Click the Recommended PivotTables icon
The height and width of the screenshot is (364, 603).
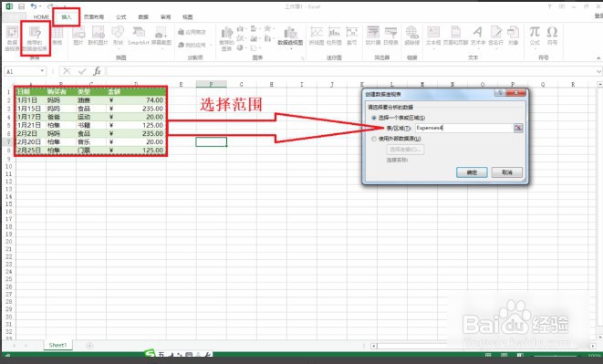point(35,37)
